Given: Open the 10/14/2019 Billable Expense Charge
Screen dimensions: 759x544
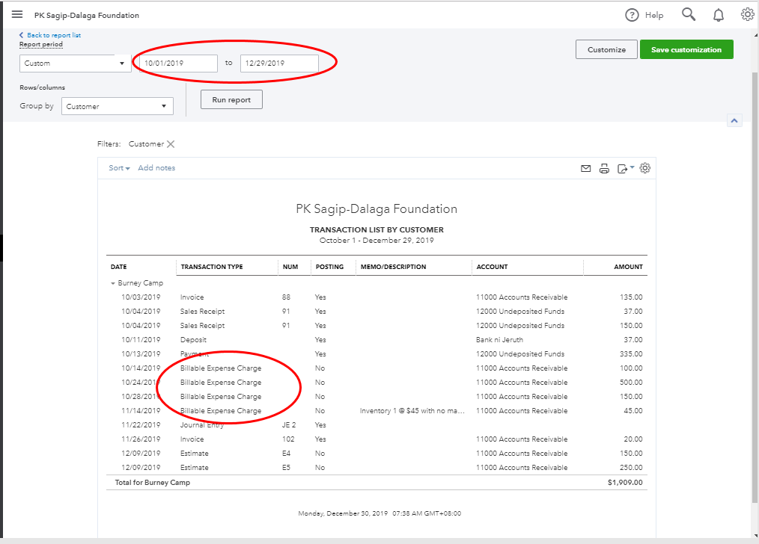Looking at the screenshot, I should pos(221,368).
